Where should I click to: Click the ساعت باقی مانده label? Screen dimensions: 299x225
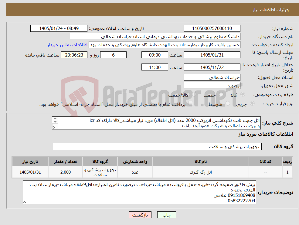tap(42, 55)
